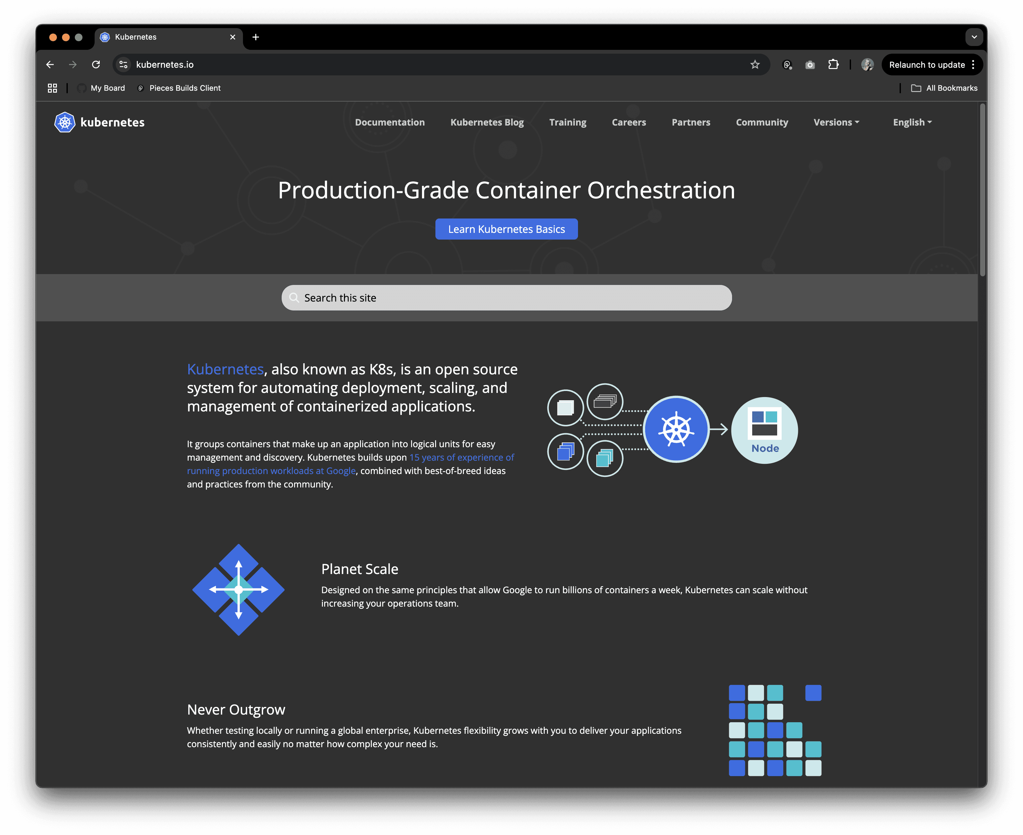Click the camera screenshot extension icon

[x=810, y=65]
